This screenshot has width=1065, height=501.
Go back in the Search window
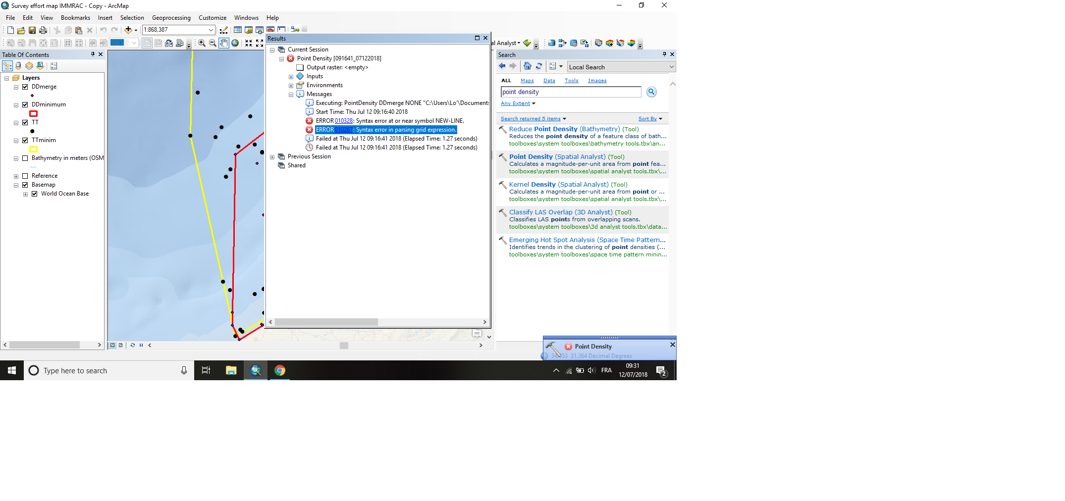pyautogui.click(x=502, y=66)
